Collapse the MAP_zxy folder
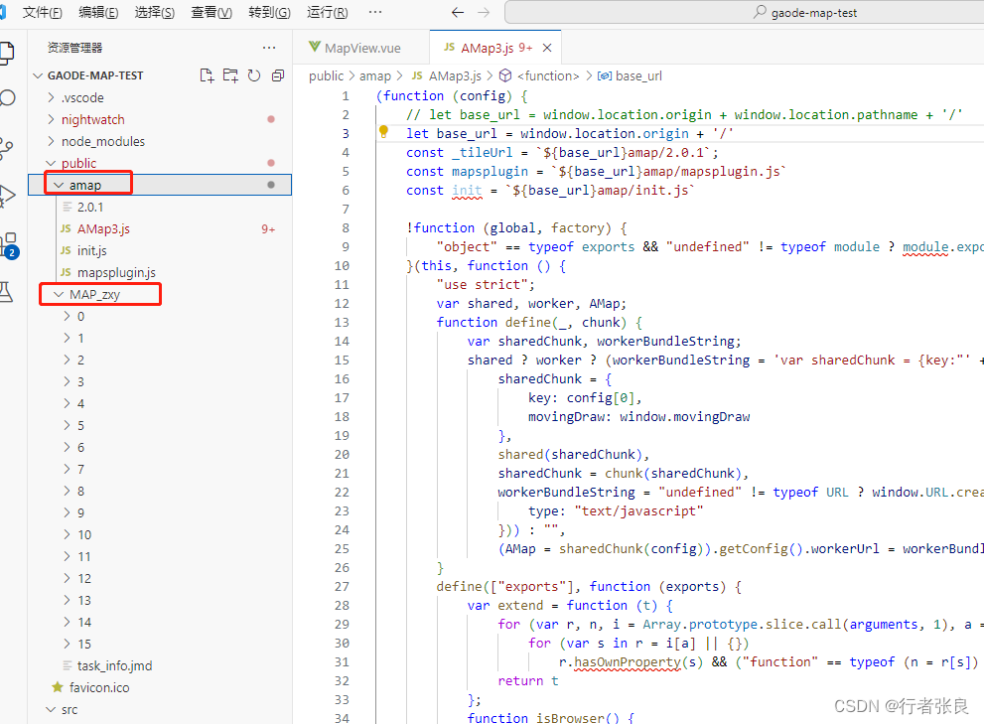984x724 pixels. [x=94, y=294]
